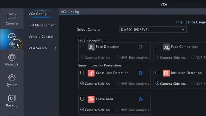Image resolution: width=206 pixels, height=116 pixels.
Task: Open the System gear section
Action: (x=12, y=80)
